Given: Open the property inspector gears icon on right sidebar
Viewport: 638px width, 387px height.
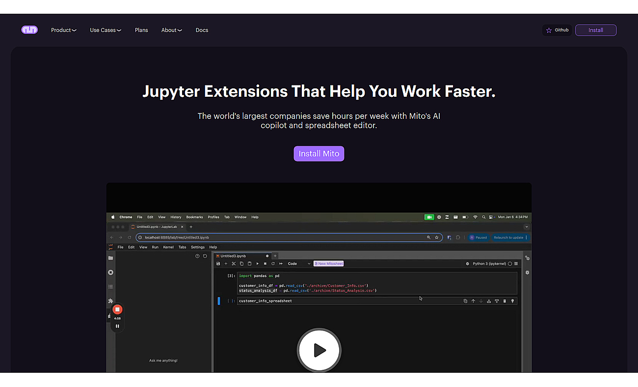Looking at the screenshot, I should [527, 258].
